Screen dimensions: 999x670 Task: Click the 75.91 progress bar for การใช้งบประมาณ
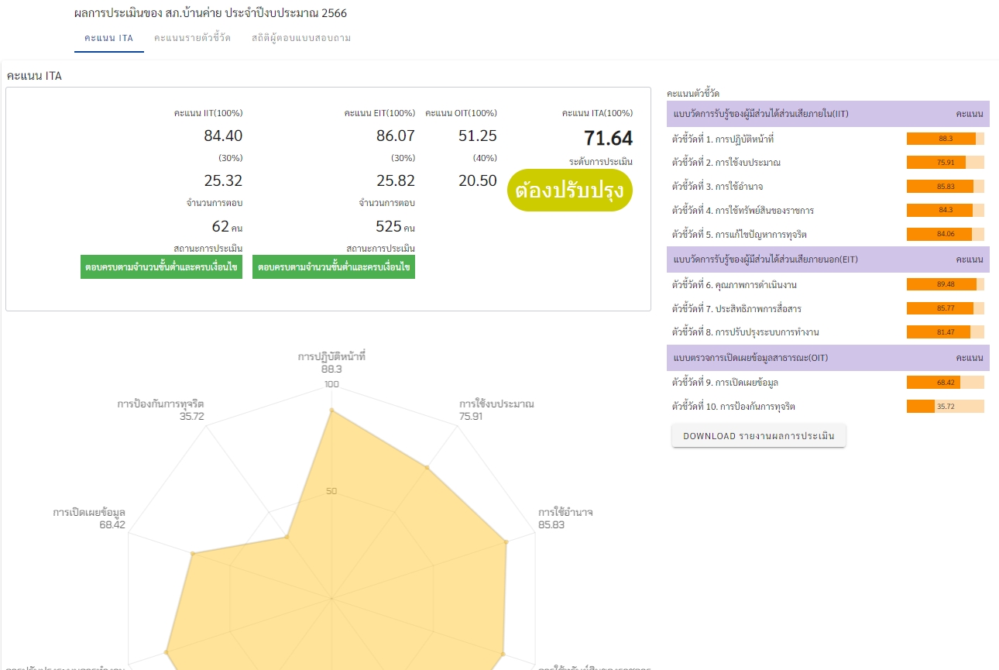click(x=945, y=163)
